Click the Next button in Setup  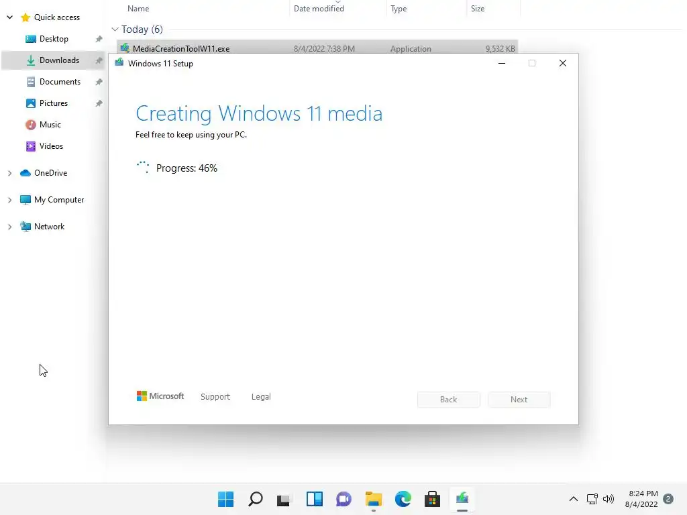[x=519, y=400]
